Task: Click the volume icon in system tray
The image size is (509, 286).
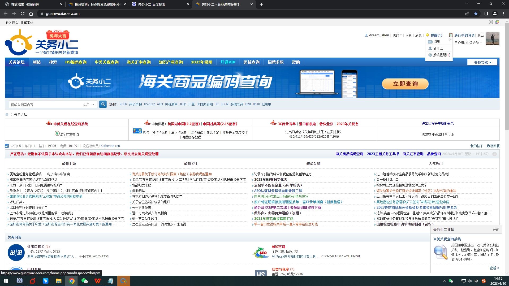Action: (470, 281)
